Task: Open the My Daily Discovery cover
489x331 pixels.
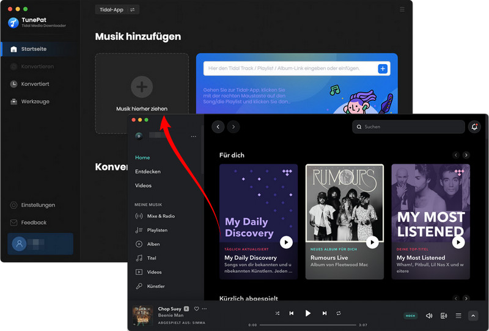Action: [x=259, y=203]
